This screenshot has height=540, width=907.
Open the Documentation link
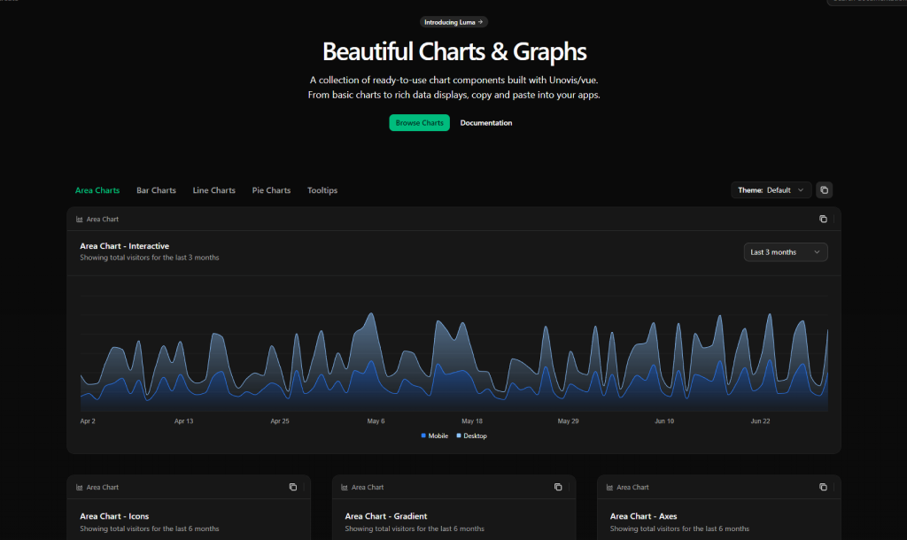485,122
